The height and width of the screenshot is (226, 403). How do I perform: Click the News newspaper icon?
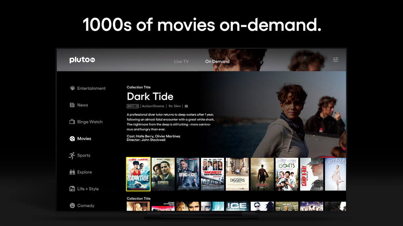coord(72,105)
